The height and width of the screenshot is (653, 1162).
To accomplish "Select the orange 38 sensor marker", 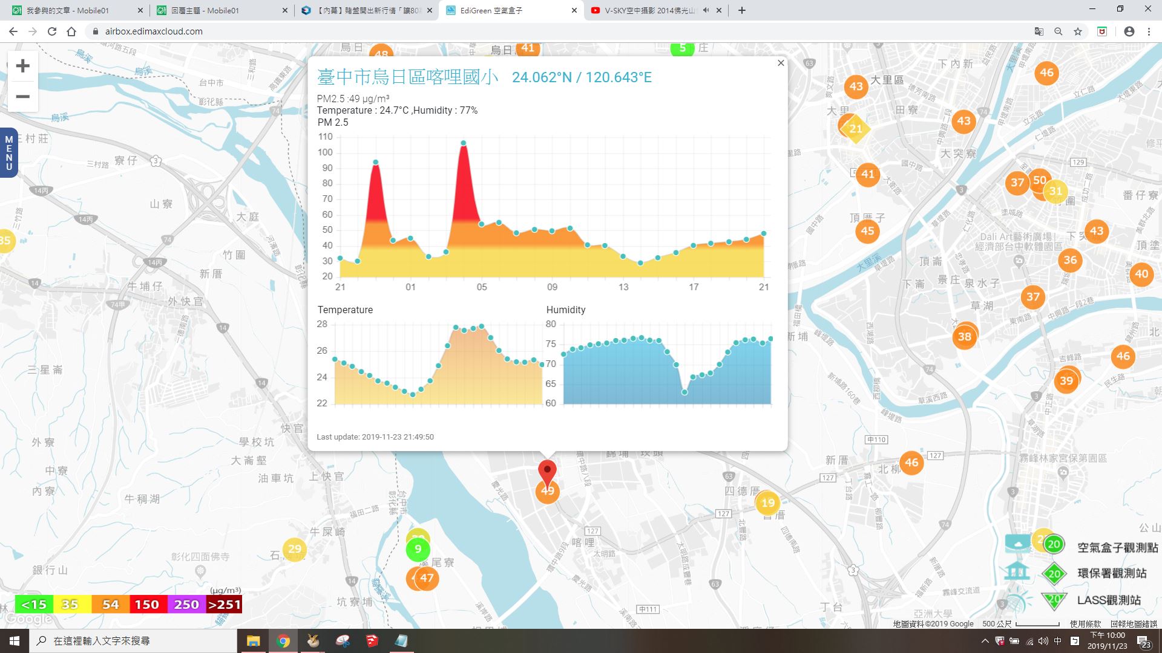I will (x=965, y=337).
